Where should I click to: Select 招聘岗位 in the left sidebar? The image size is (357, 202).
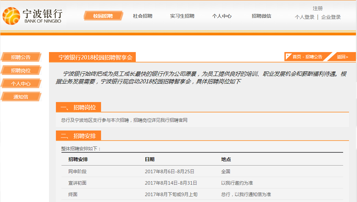point(21,70)
